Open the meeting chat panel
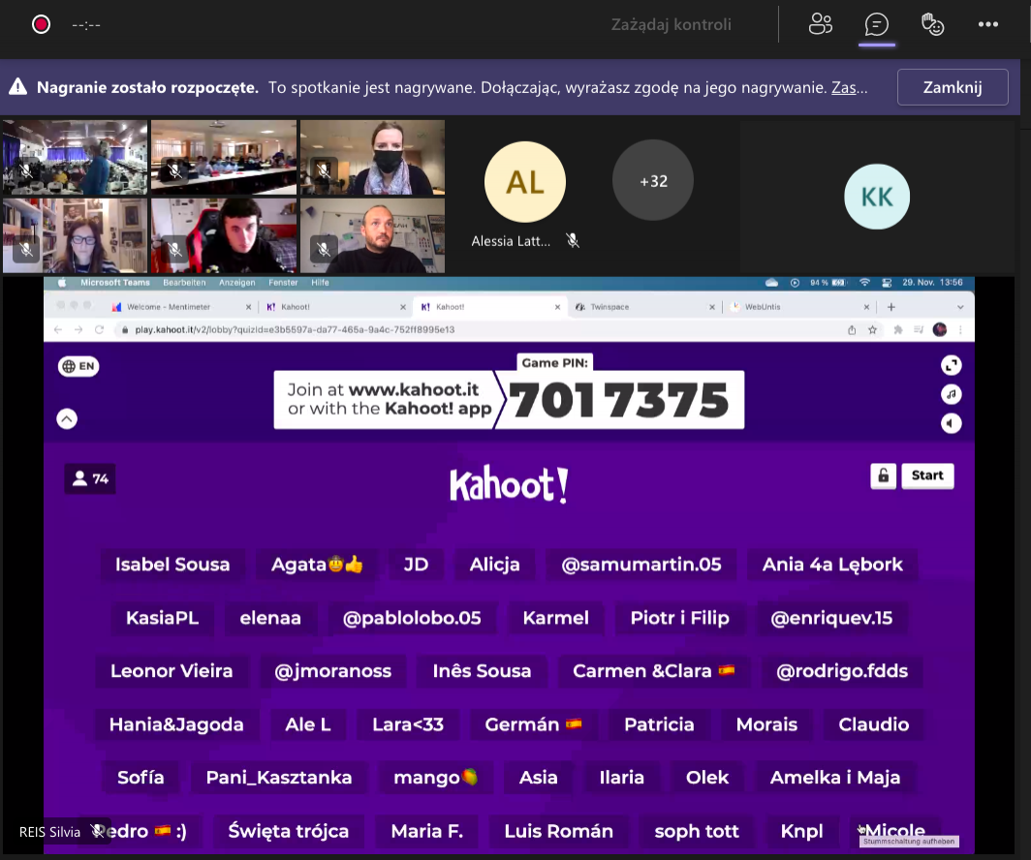Image resolution: width=1031 pixels, height=860 pixels. [x=876, y=24]
